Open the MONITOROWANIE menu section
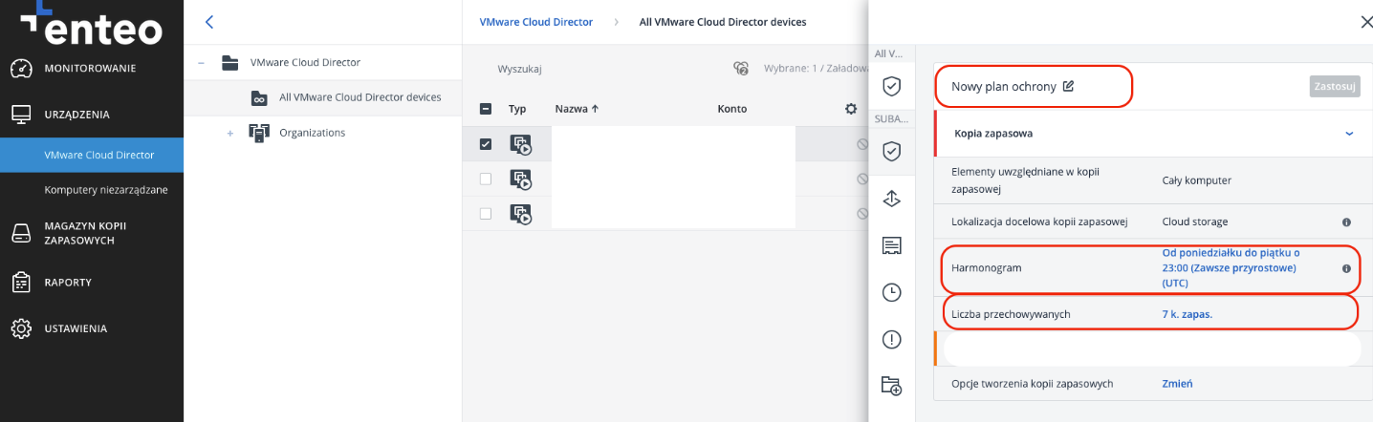Screen dimensions: 1373x422 tap(92, 69)
